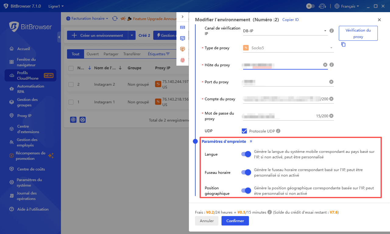Open Proxy IP in the sidebar
390x234 pixels.
24,115
